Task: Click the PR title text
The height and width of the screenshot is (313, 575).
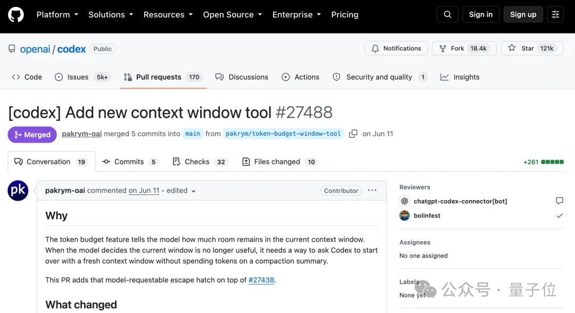Action: [x=139, y=112]
